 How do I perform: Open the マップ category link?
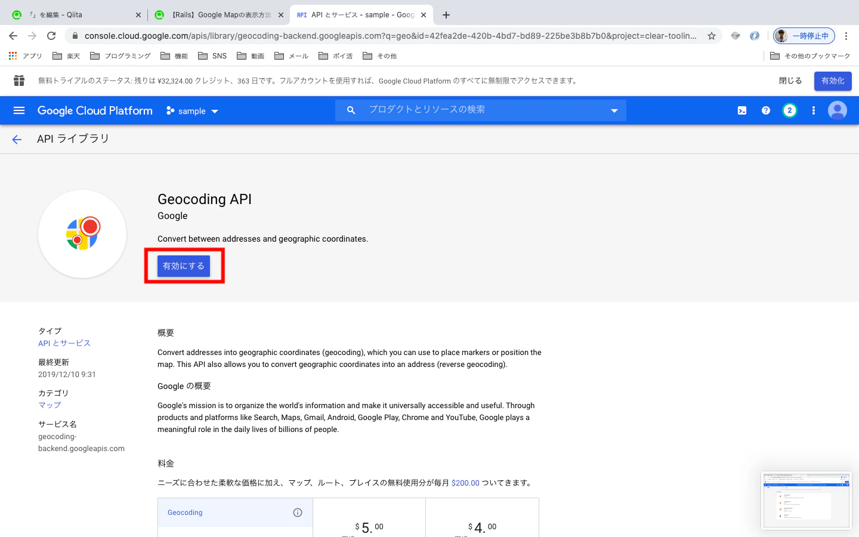coord(50,405)
